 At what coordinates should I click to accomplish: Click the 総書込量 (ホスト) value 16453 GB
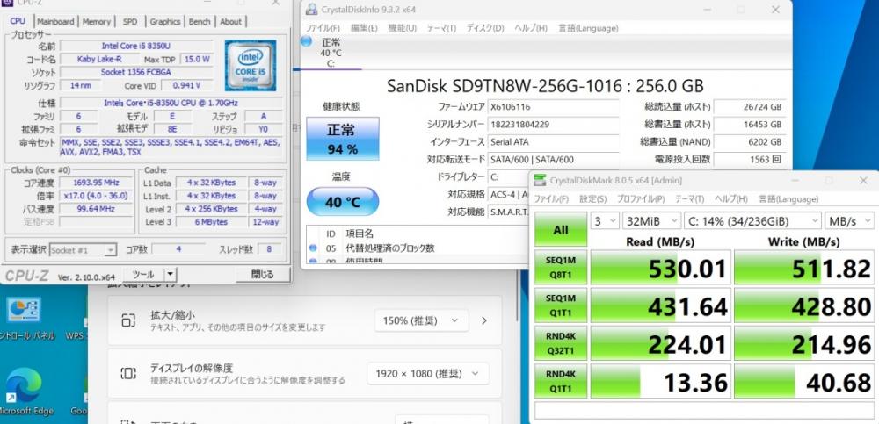coord(750,125)
